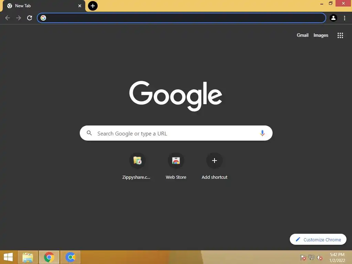
Task: Close the New Tab tab
Action: [80, 6]
